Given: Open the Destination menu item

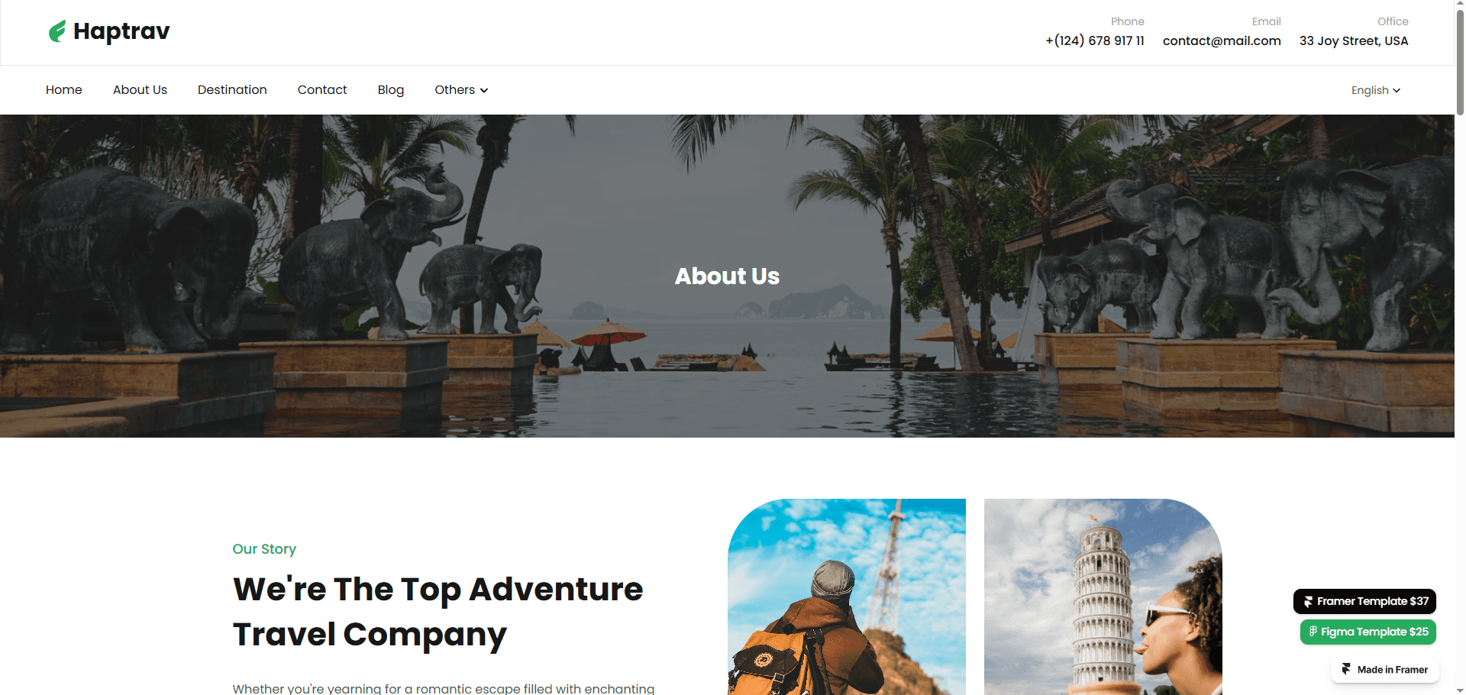Looking at the screenshot, I should [x=232, y=89].
